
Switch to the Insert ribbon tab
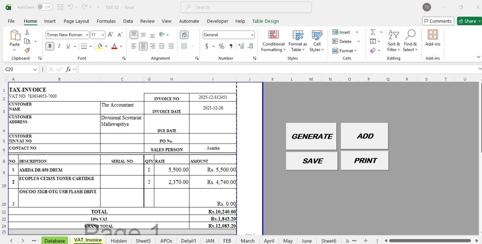point(50,21)
